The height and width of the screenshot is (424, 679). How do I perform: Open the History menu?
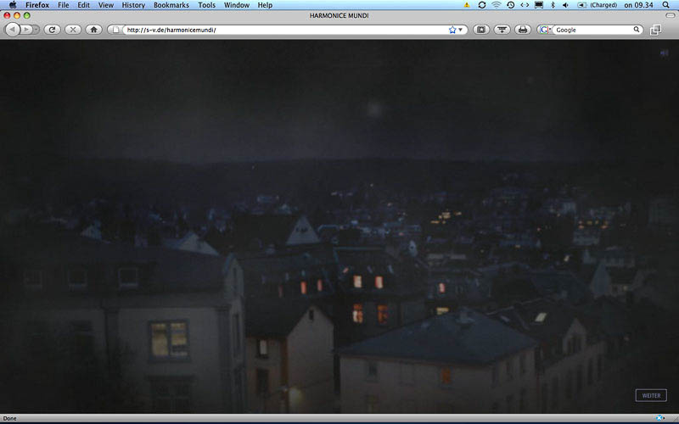tap(133, 5)
